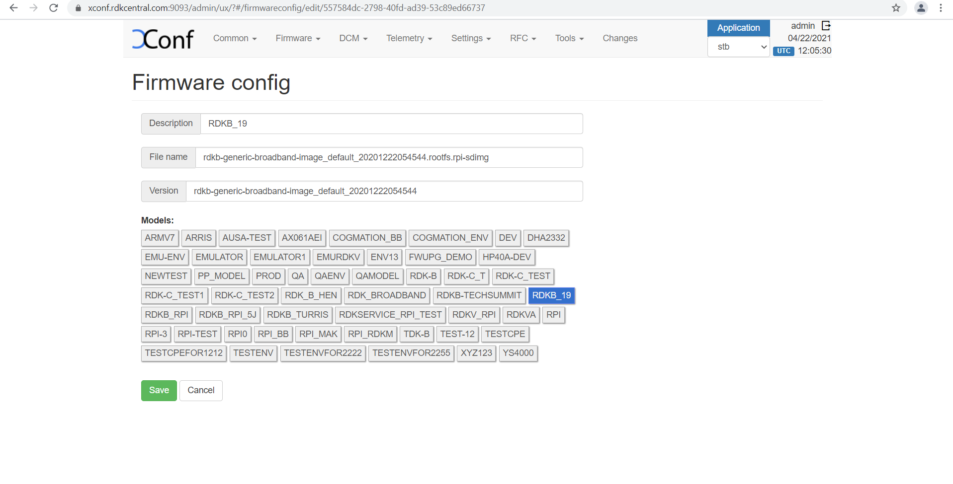Open the Tools menu
This screenshot has height=484, width=953.
pos(569,38)
